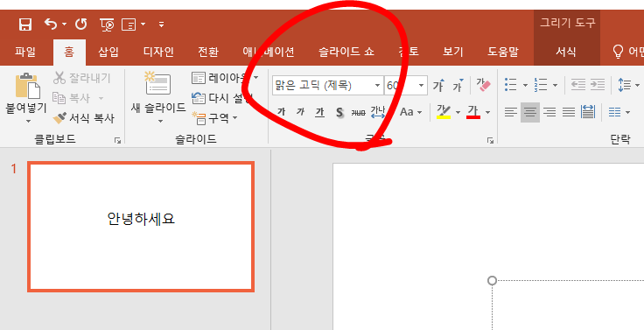This screenshot has height=330, width=644.
Task: Toggle bold formatting
Action: pyautogui.click(x=282, y=112)
